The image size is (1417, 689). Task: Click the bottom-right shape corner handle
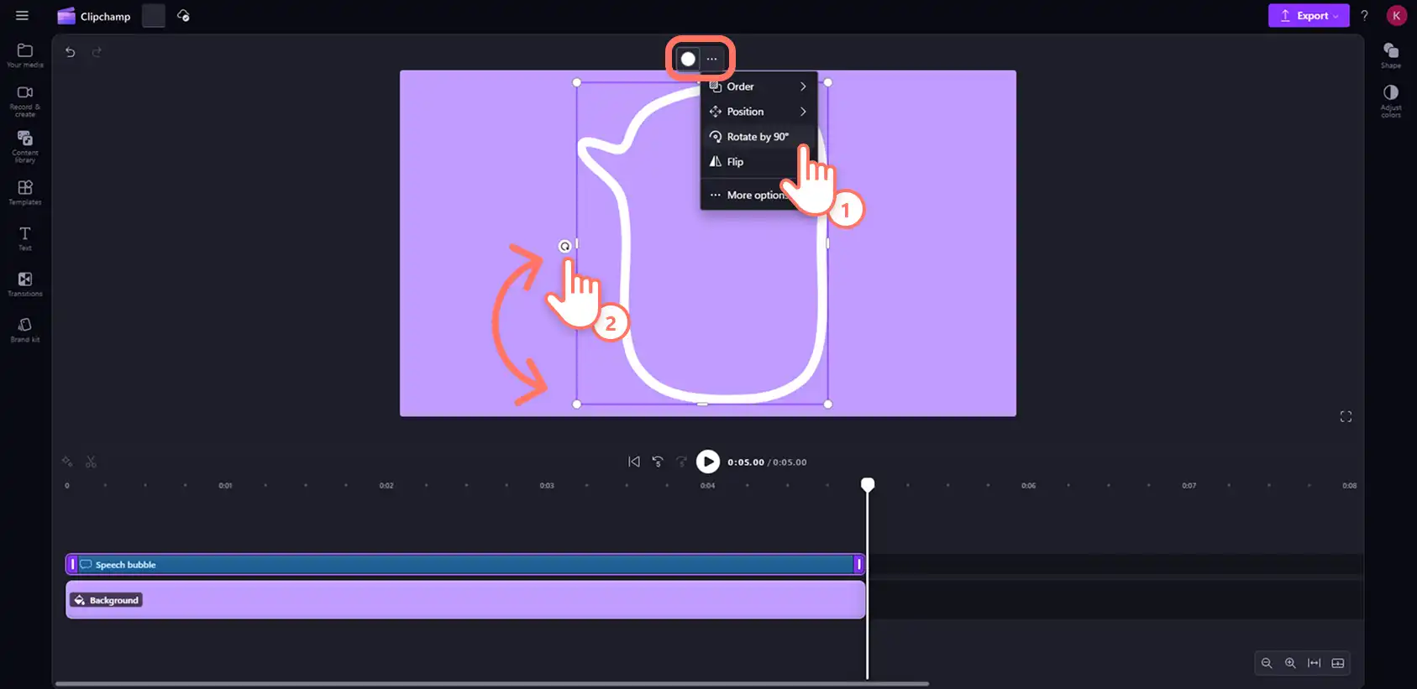click(827, 405)
